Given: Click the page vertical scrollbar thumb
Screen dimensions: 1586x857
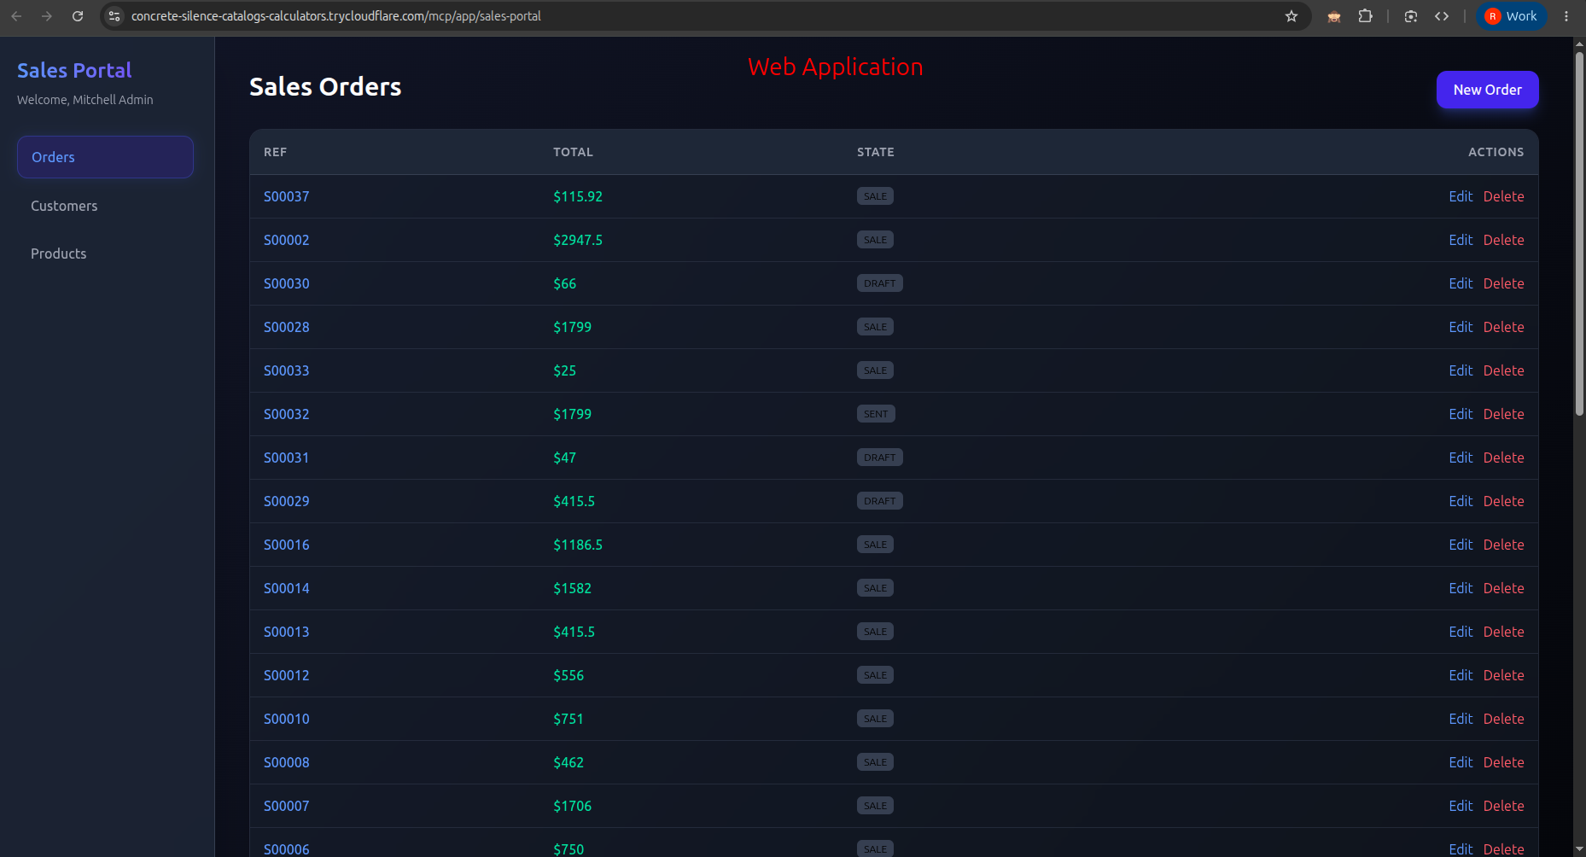Looking at the screenshot, I should coord(1579,233).
